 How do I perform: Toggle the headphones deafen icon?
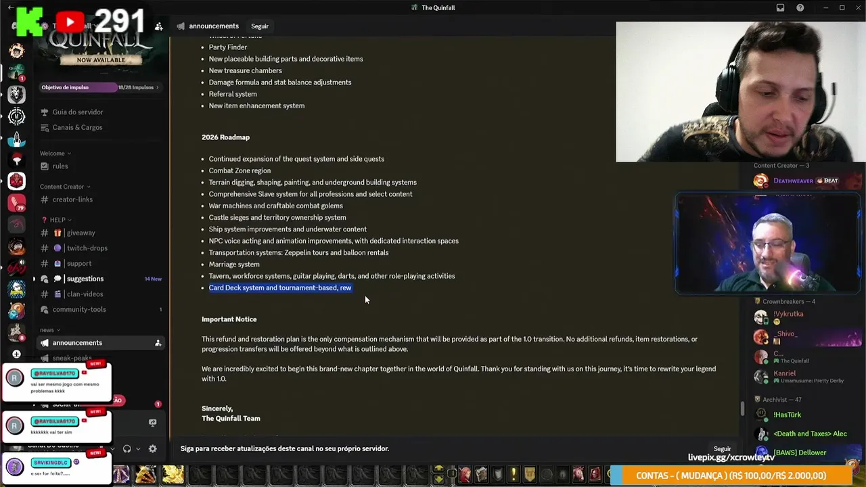(x=127, y=448)
